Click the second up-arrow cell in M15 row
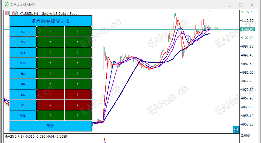 [78, 52]
